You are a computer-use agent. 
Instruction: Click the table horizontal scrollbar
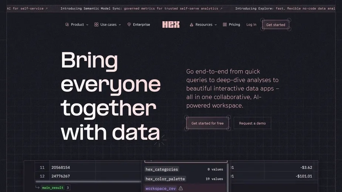click(88, 181)
